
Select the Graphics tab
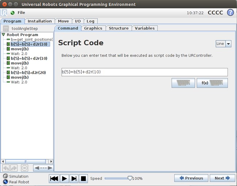(x=93, y=28)
